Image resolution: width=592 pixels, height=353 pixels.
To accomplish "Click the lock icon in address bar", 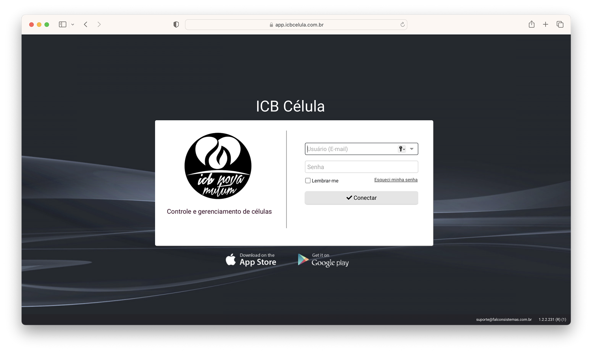I will pos(271,25).
